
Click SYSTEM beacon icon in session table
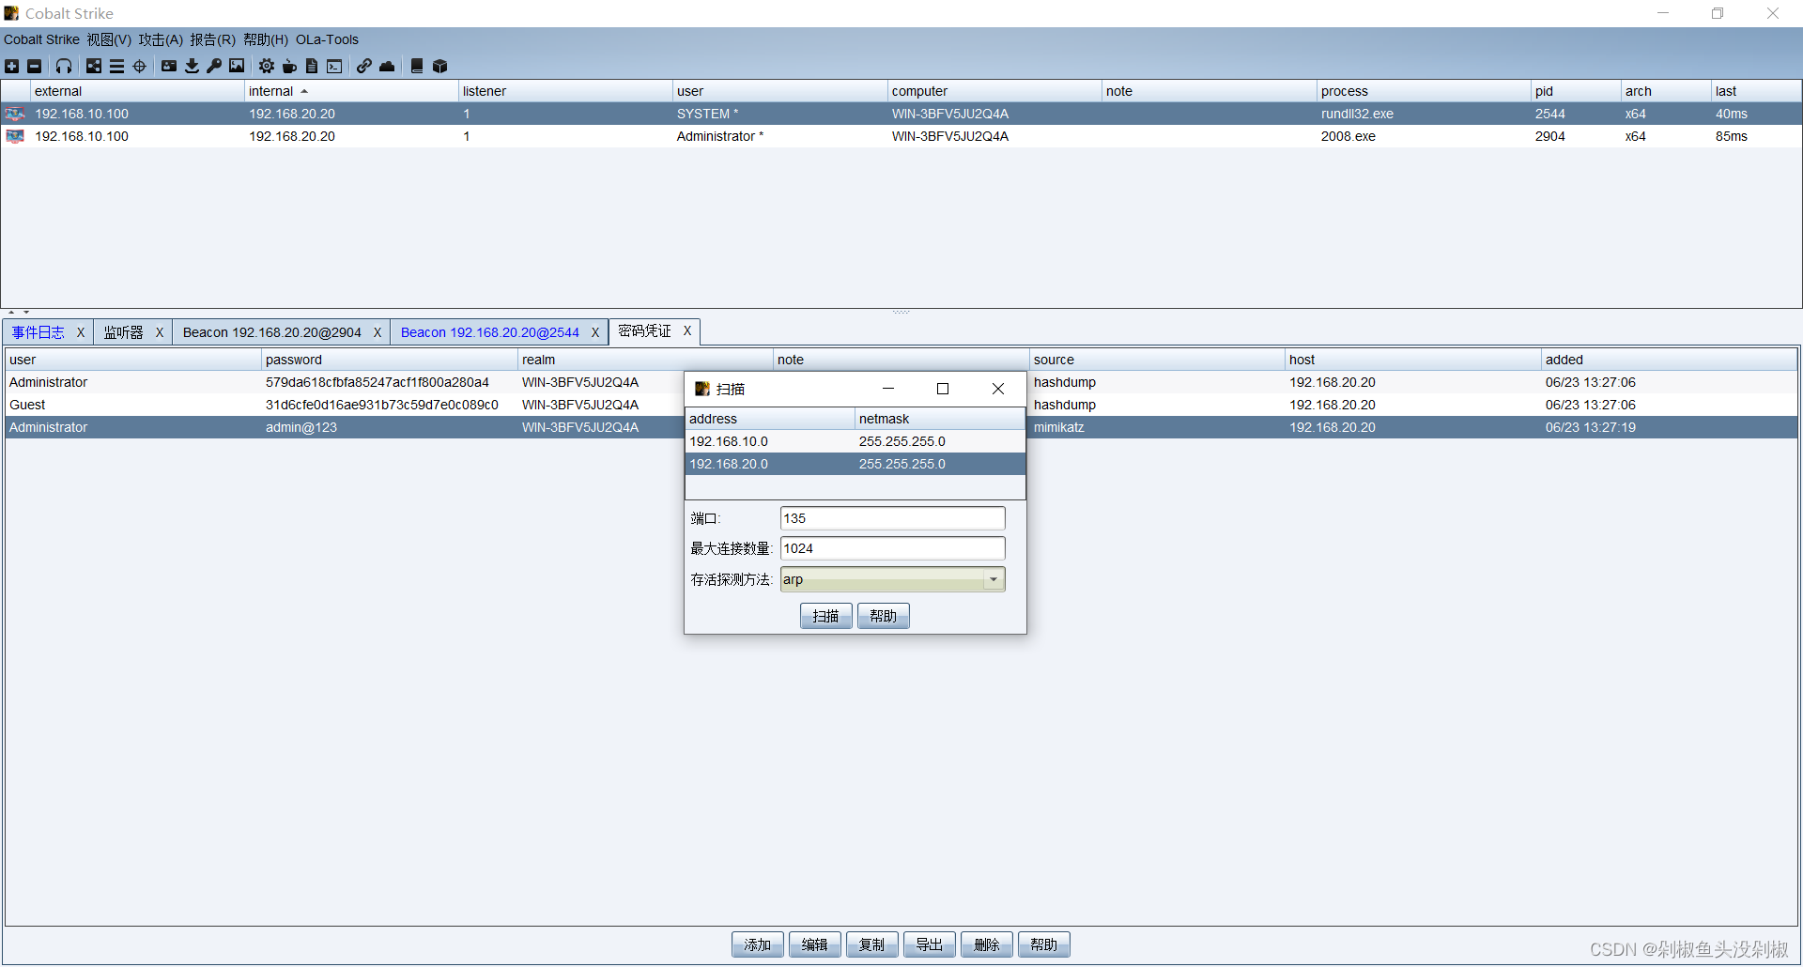pyautogui.click(x=15, y=114)
